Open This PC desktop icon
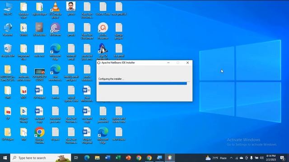The height and width of the screenshot is (162, 289). click(8, 9)
